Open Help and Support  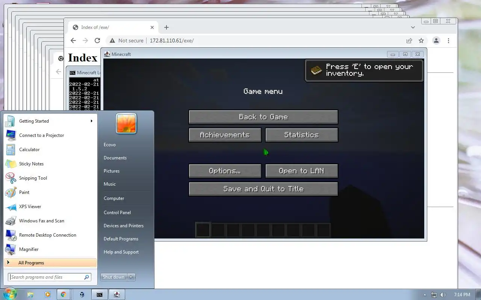121,252
